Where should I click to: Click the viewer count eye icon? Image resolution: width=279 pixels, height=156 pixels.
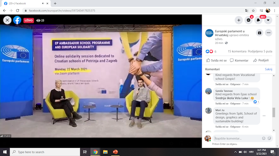[38, 21]
